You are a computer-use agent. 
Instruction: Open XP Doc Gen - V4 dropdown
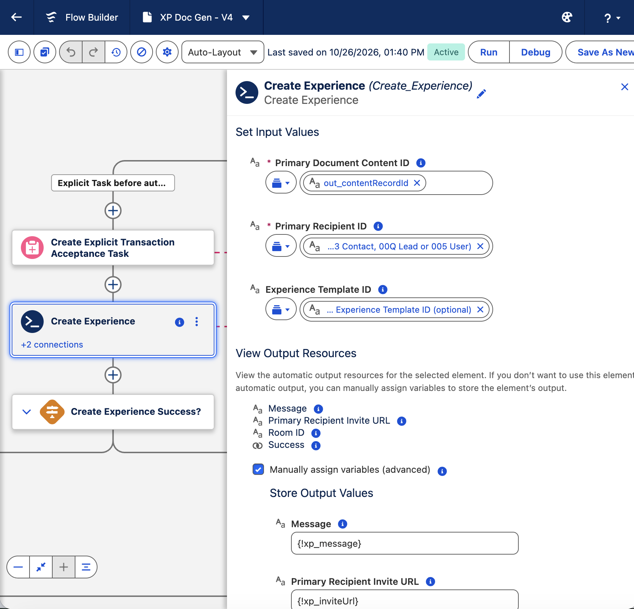[246, 17]
